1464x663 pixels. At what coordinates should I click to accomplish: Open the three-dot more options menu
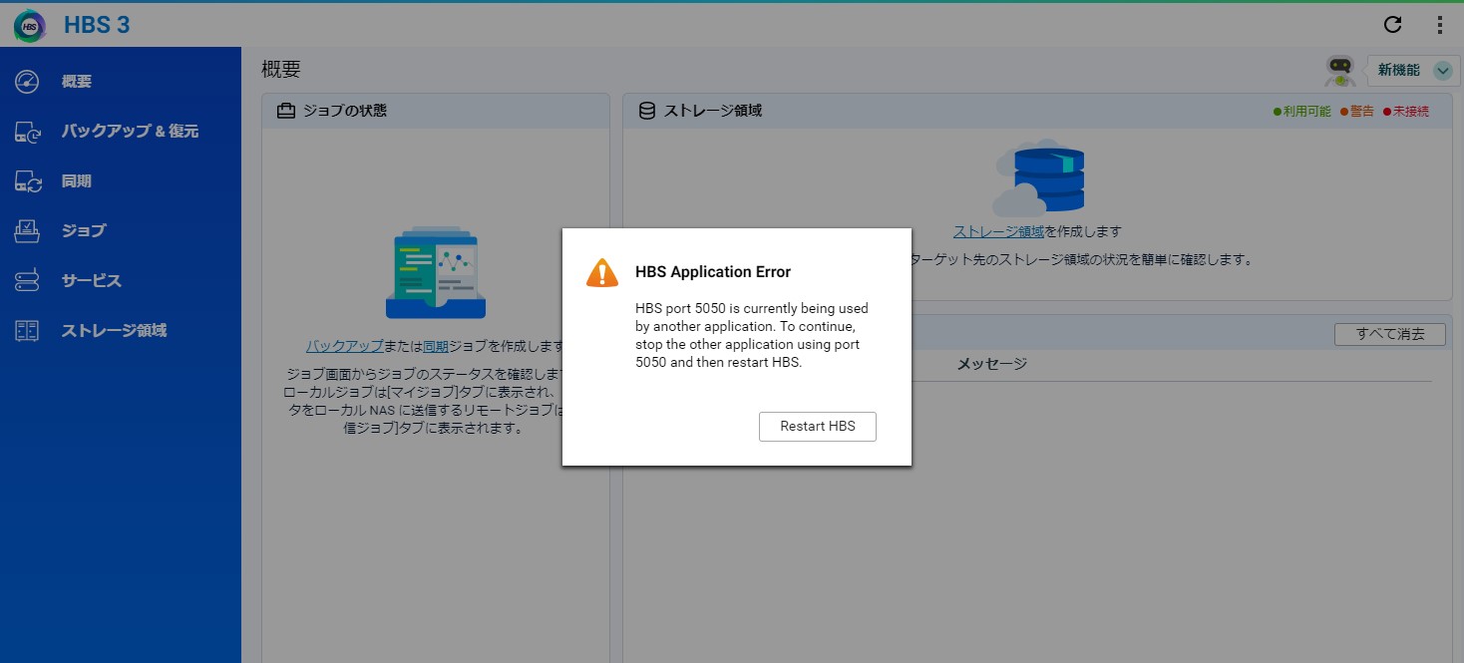click(x=1439, y=25)
